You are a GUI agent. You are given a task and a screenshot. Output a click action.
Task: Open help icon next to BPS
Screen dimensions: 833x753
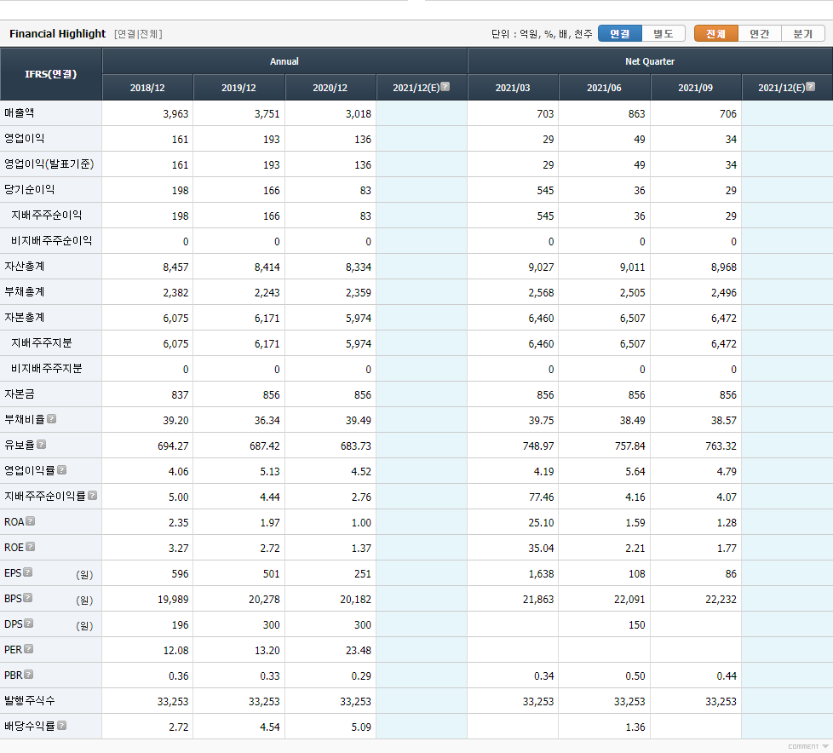click(x=28, y=597)
